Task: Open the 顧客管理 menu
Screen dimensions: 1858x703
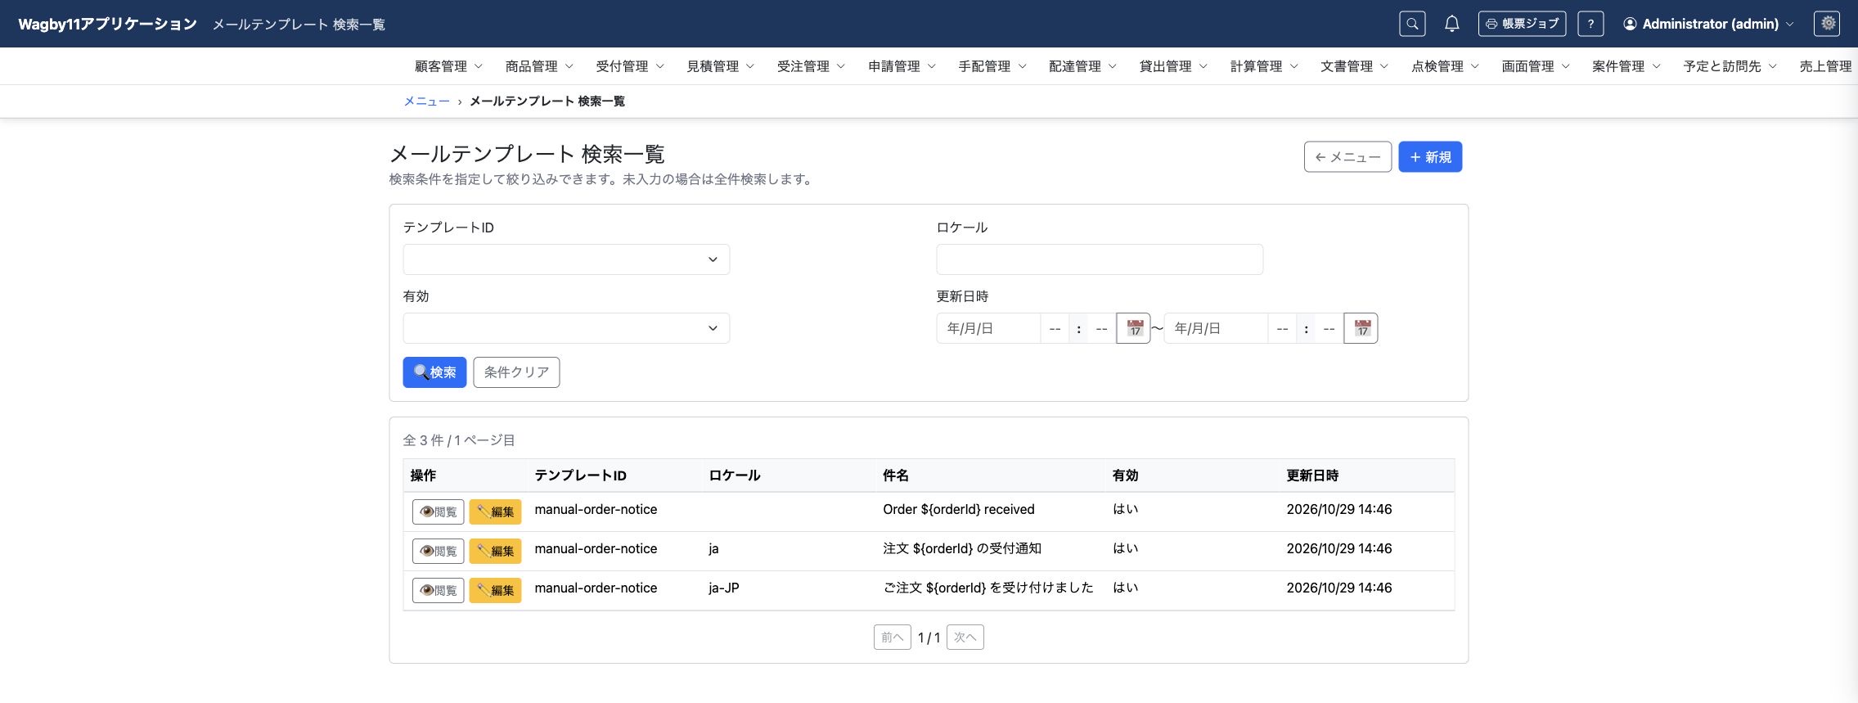Action: click(x=448, y=66)
